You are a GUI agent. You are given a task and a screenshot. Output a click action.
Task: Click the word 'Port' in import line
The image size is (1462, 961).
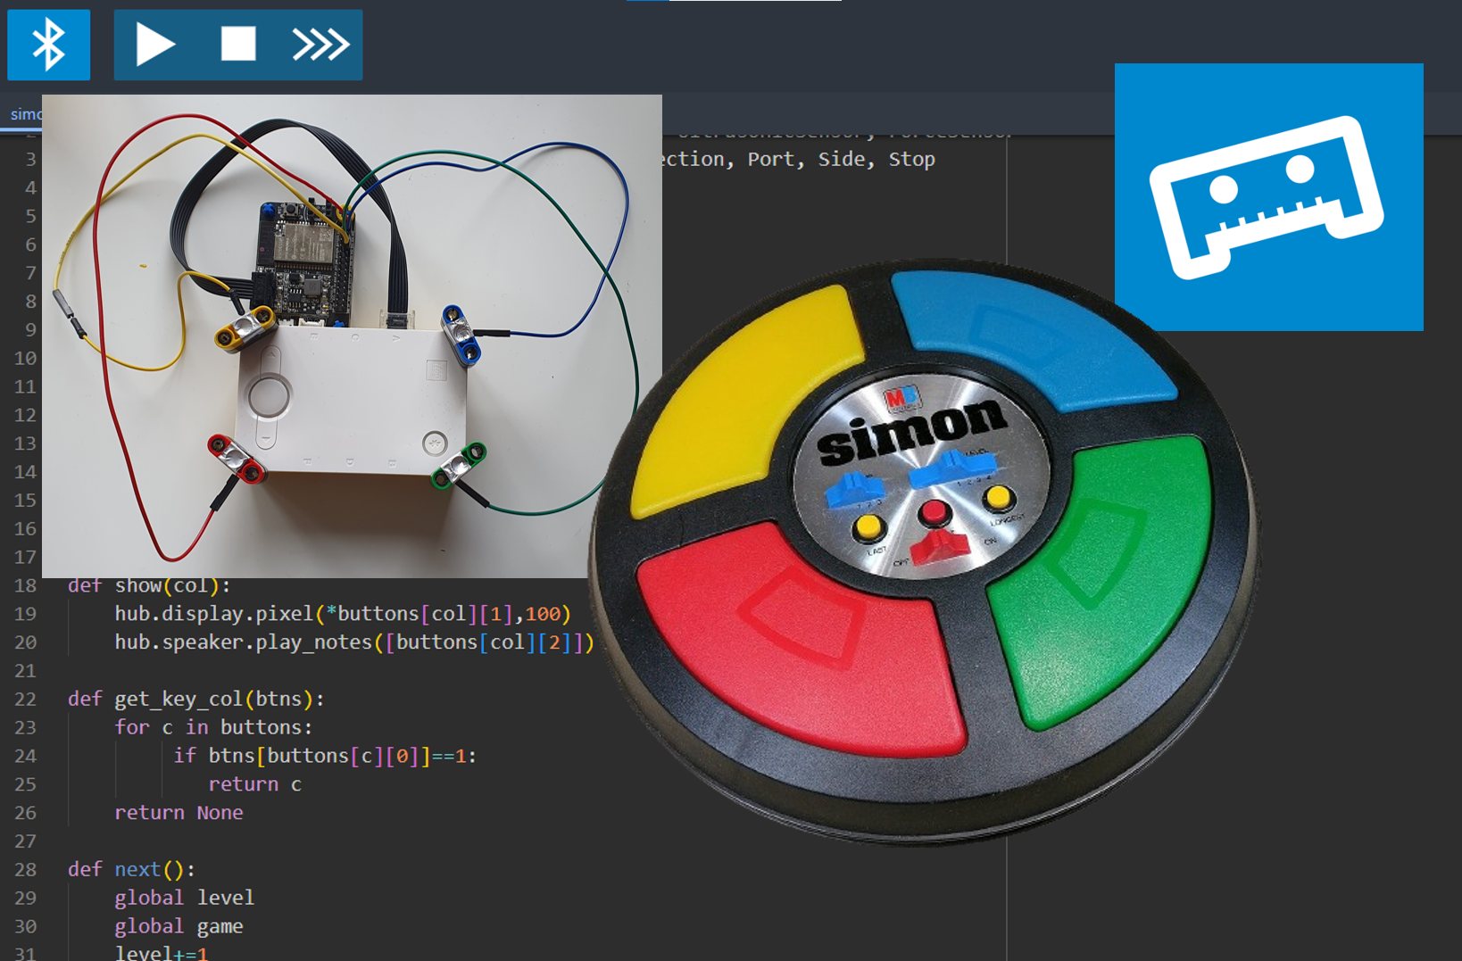pos(771,159)
